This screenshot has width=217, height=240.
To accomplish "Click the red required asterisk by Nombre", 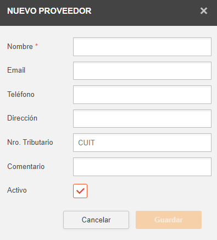I will click(x=37, y=45).
